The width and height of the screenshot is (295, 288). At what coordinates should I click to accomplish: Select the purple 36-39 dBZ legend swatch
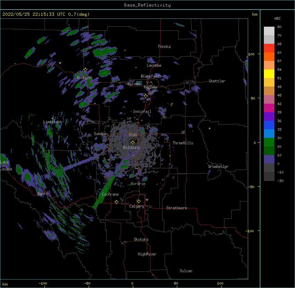(269, 116)
